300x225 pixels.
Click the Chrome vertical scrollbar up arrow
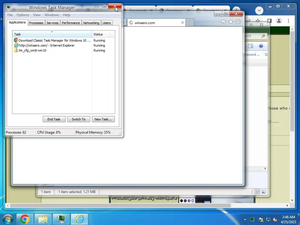point(292,29)
